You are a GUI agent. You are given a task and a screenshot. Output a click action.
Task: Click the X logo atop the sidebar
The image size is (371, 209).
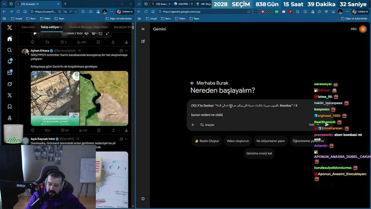click(x=10, y=28)
